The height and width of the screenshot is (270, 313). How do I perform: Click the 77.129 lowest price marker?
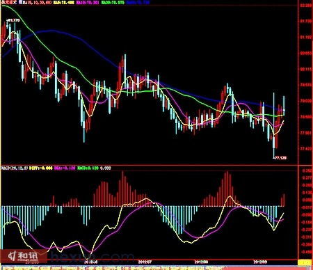[280, 158]
